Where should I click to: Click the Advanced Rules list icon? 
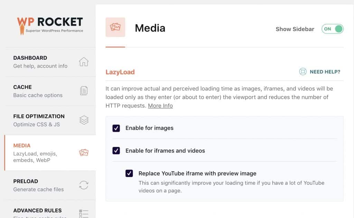84,214
